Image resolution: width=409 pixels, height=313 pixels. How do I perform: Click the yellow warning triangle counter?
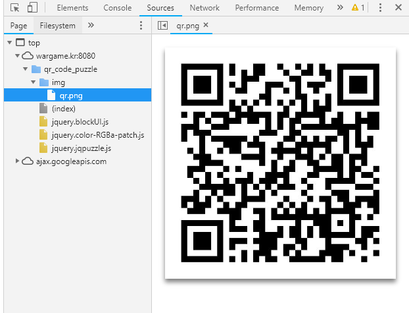(x=358, y=8)
